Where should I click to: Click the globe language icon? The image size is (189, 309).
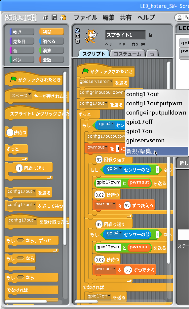coord(45,17)
